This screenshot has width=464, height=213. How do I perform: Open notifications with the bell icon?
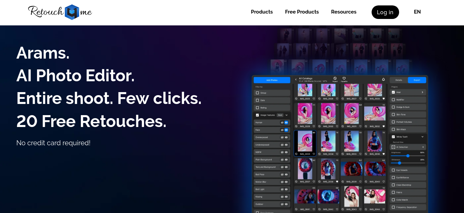pyautogui.click(x=383, y=79)
